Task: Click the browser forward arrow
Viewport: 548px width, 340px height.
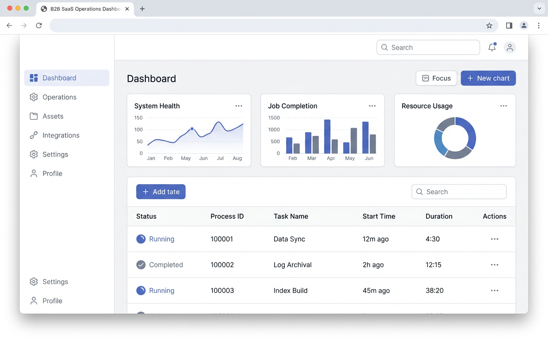Action: coord(24,25)
